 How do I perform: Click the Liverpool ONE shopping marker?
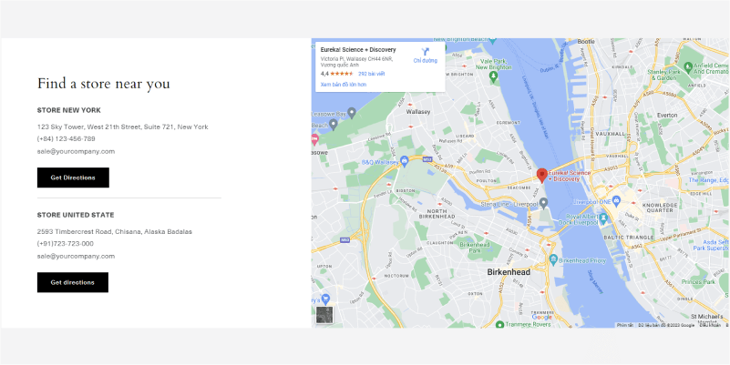click(x=614, y=200)
